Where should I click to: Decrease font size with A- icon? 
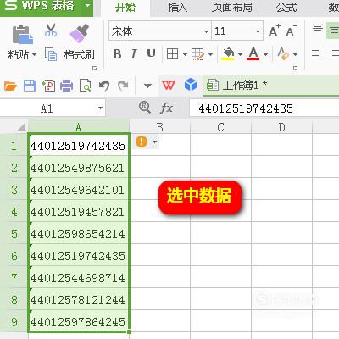(x=292, y=31)
